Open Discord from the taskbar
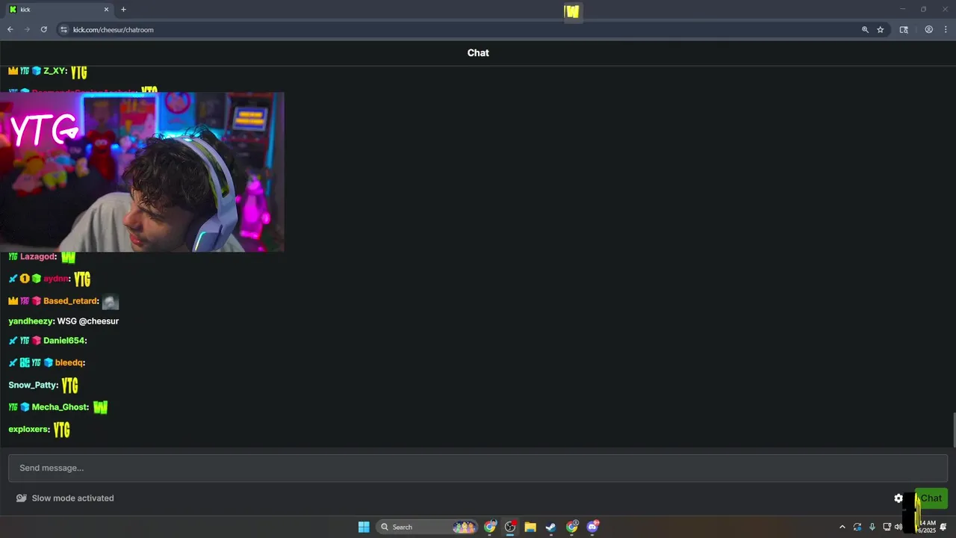Screen dimensions: 956x538 pyautogui.click(x=593, y=527)
